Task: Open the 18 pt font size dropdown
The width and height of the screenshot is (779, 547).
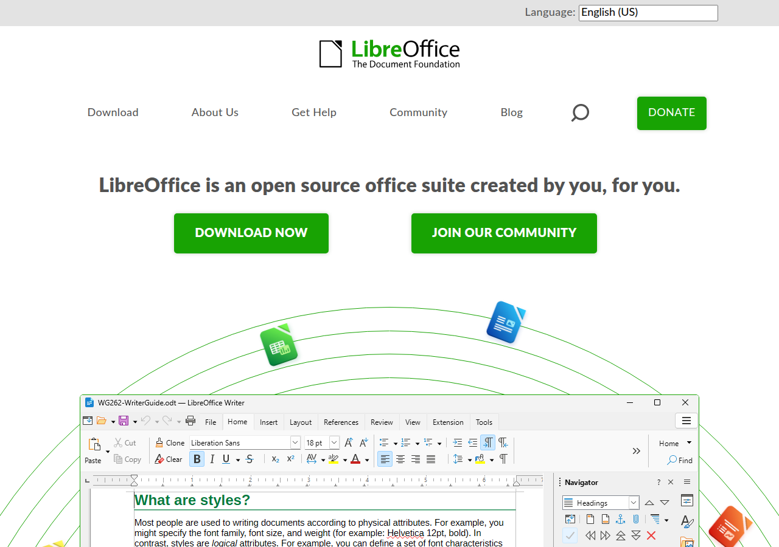Action: [x=334, y=442]
